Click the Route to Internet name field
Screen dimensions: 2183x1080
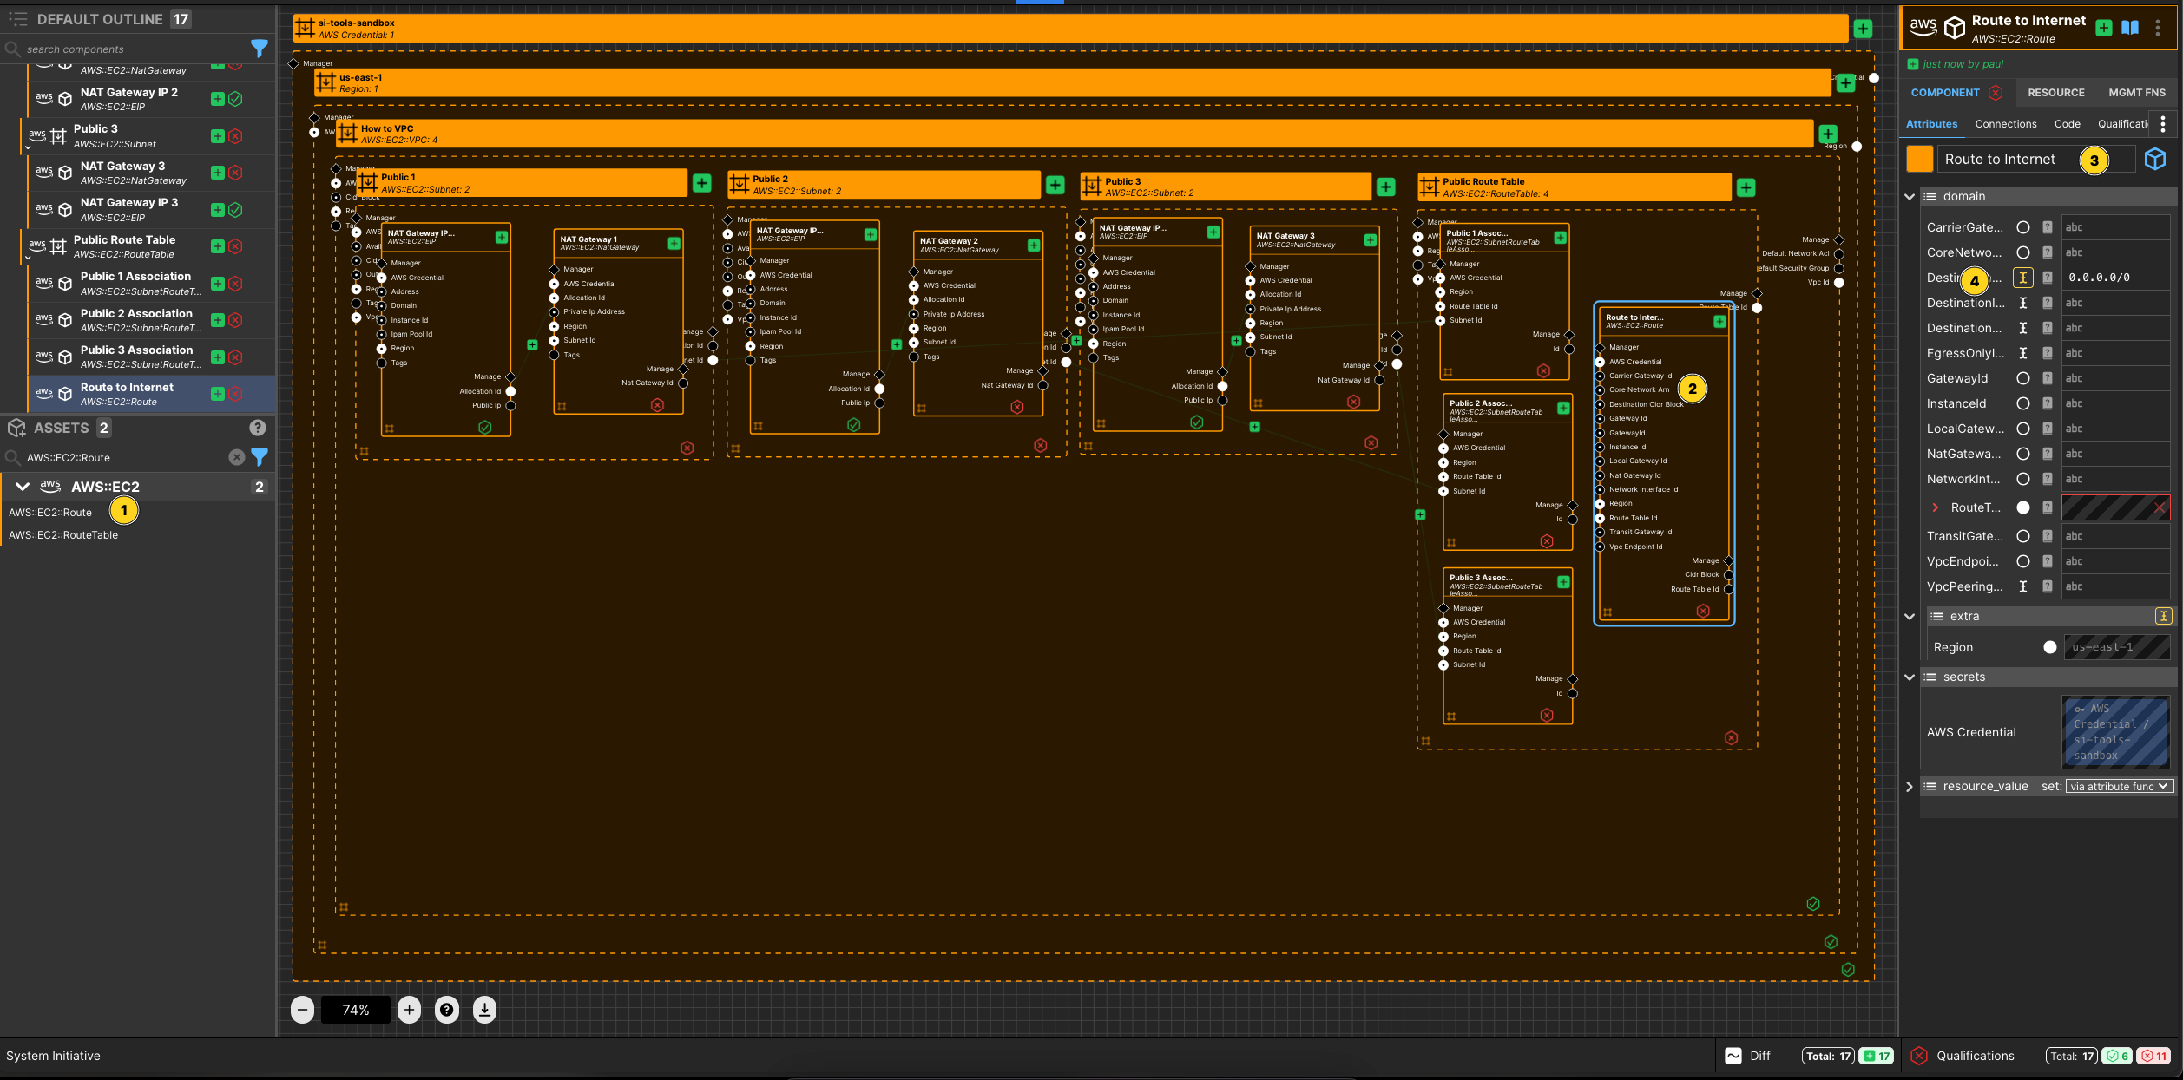[2035, 159]
